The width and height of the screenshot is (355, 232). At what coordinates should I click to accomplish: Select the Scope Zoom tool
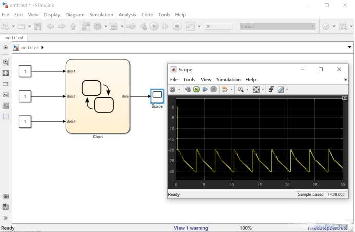pyautogui.click(x=241, y=90)
